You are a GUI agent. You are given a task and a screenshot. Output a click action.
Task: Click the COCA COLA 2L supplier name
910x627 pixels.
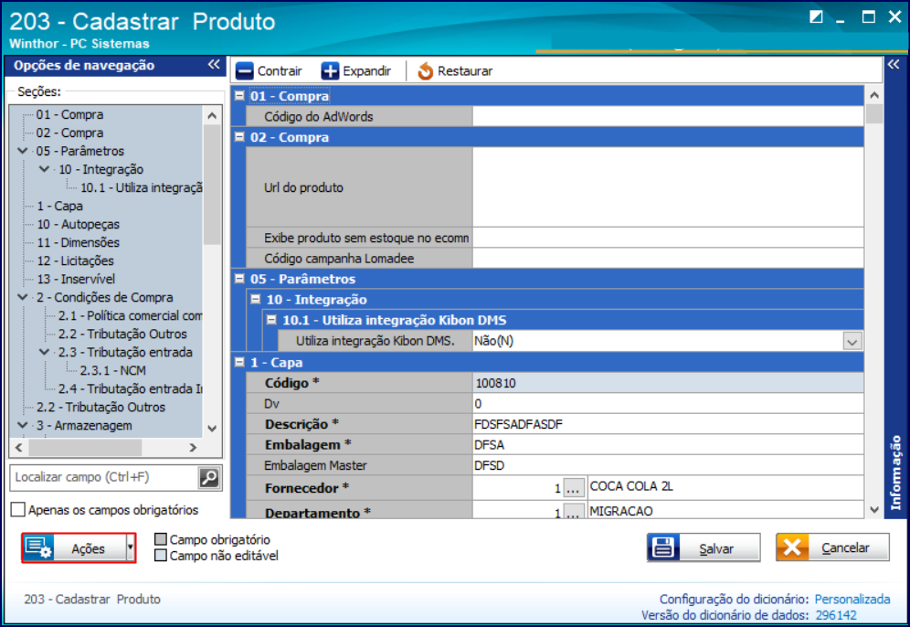631,486
